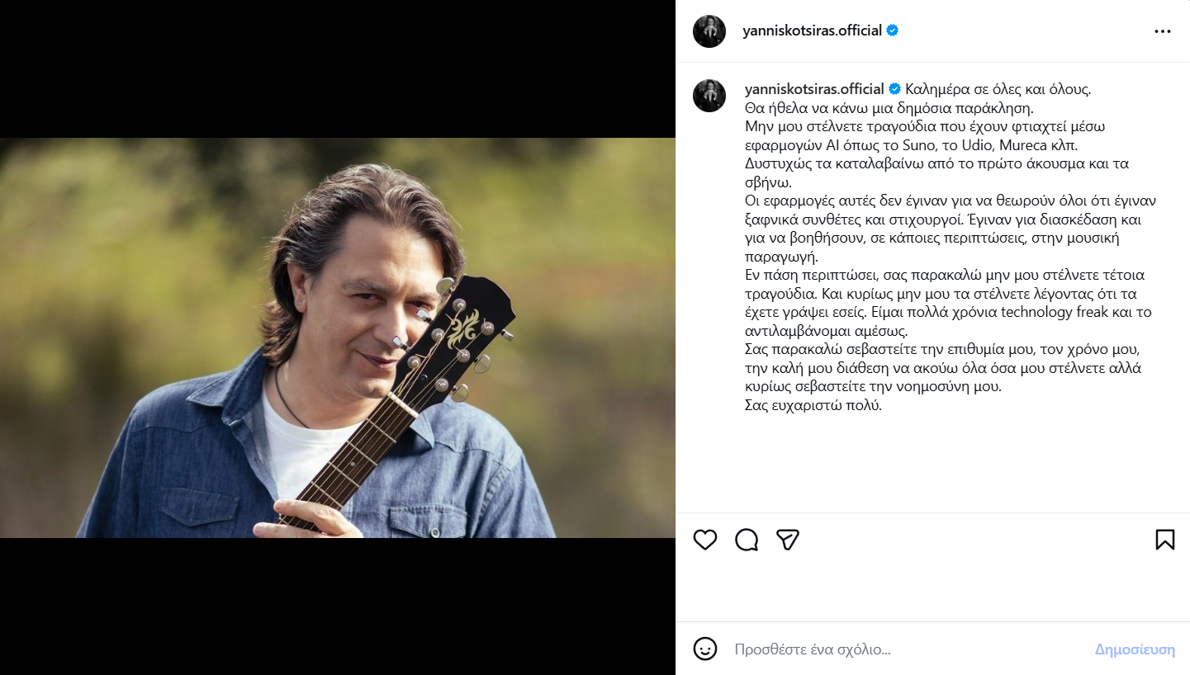Open the three-dot more options menu
Screen dimensions: 1190x675
(x=1163, y=31)
